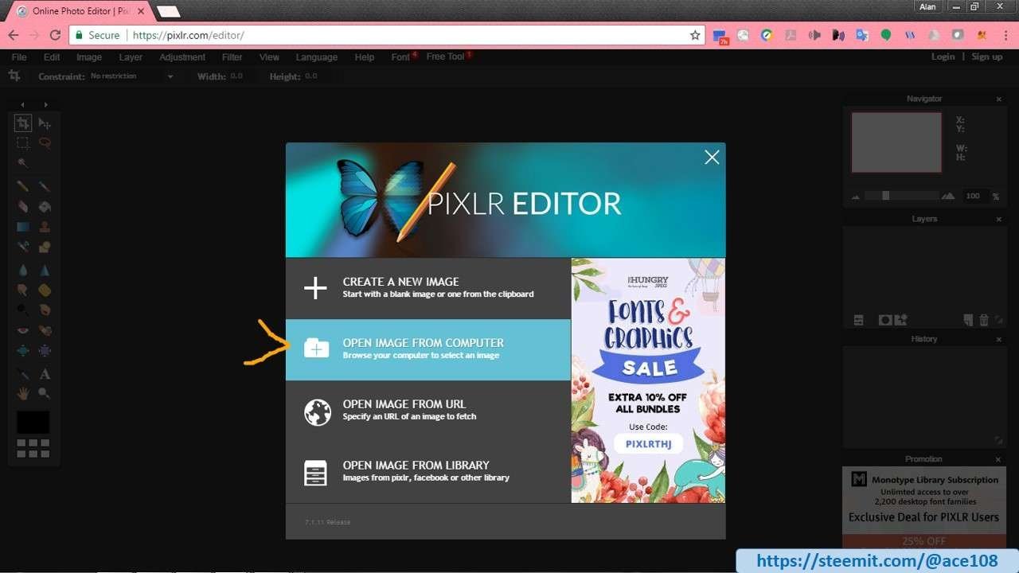
Task: Open the Layer menu
Action: (x=131, y=57)
